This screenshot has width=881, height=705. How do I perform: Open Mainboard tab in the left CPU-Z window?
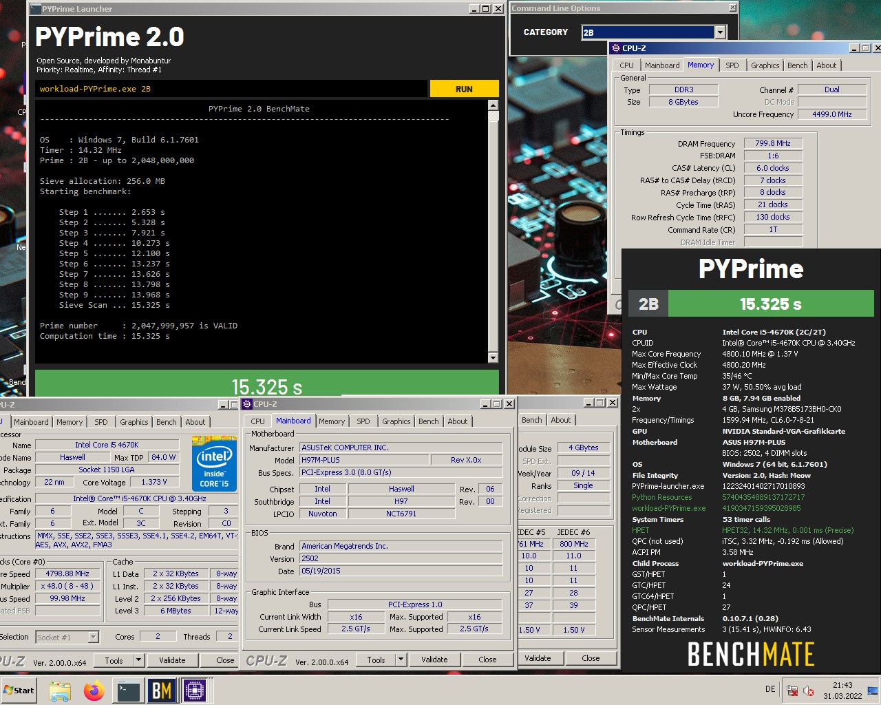point(32,422)
